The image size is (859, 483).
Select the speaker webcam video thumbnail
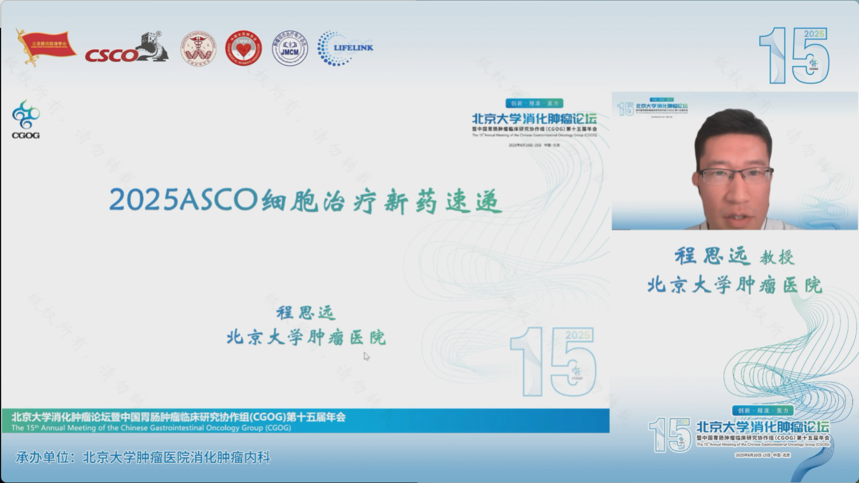click(734, 161)
